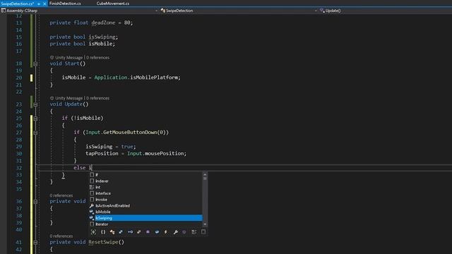Image resolution: width=452 pixels, height=254 pixels.
Task: Click the ResetSwipe method name
Action: (103, 242)
